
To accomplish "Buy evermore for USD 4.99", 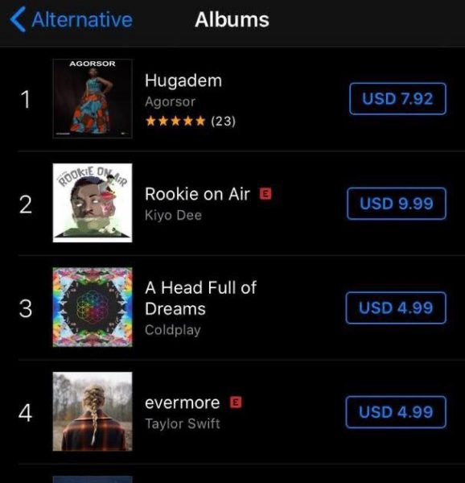I will point(396,412).
